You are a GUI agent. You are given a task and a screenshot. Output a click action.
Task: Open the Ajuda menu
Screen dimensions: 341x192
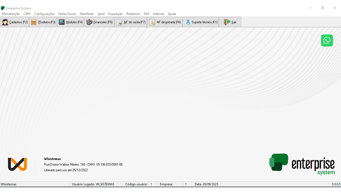(x=172, y=14)
